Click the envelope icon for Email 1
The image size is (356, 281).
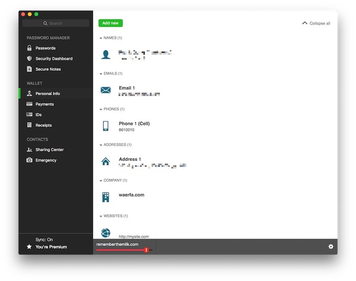(105, 90)
